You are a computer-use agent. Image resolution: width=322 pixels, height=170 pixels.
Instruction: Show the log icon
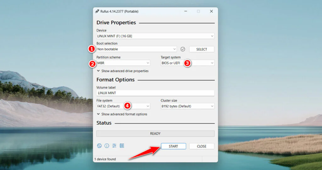click(x=122, y=146)
